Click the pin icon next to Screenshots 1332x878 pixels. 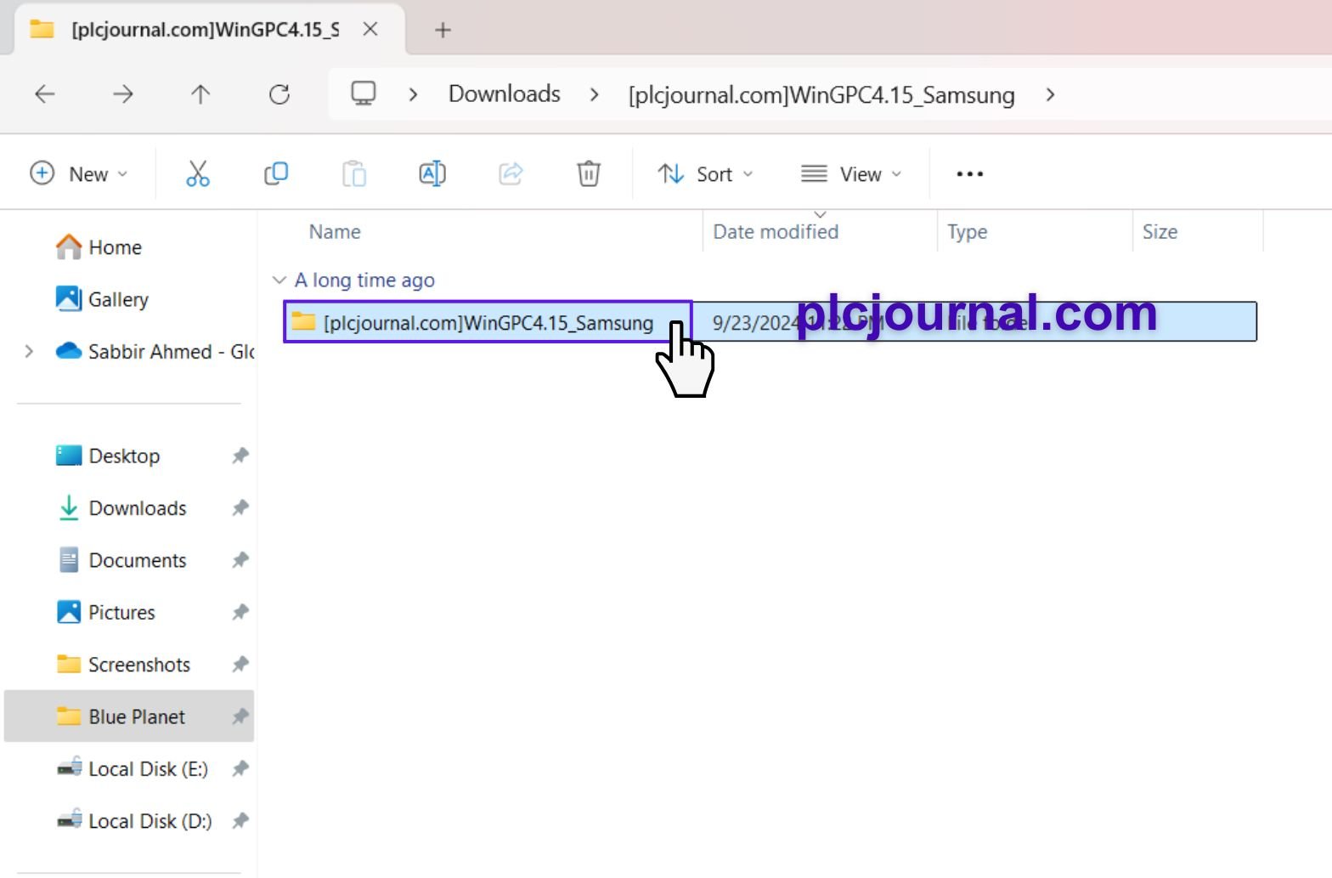[240, 665]
